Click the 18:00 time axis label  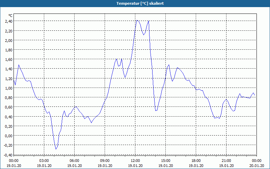coord(196,161)
